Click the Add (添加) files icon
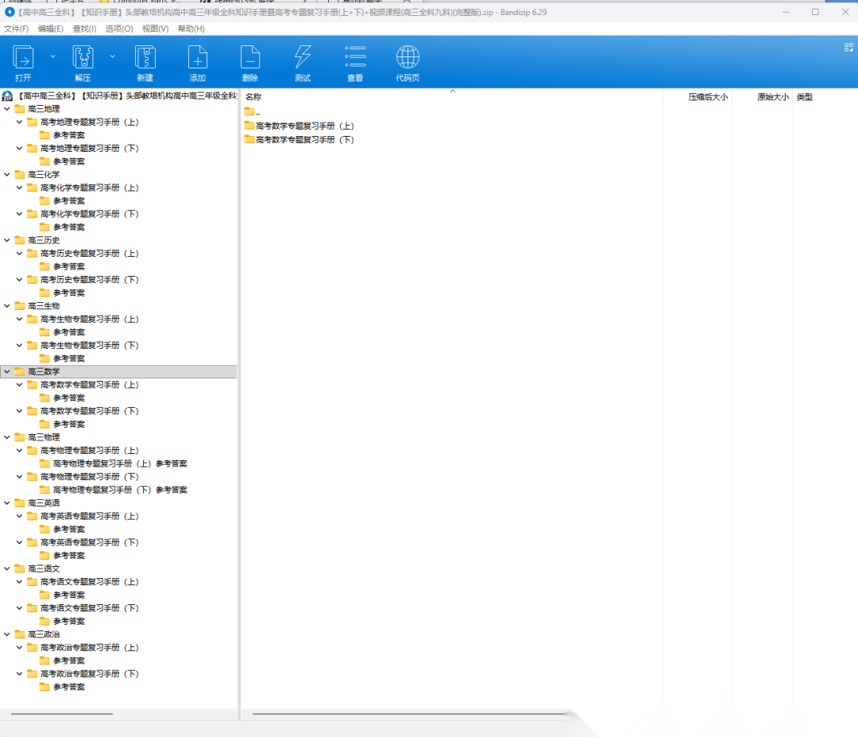 pos(197,58)
